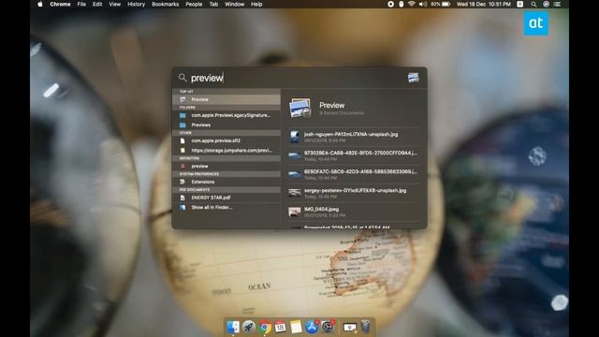Open the 973028EA-CA6B recent document

pyautogui.click(x=354, y=155)
